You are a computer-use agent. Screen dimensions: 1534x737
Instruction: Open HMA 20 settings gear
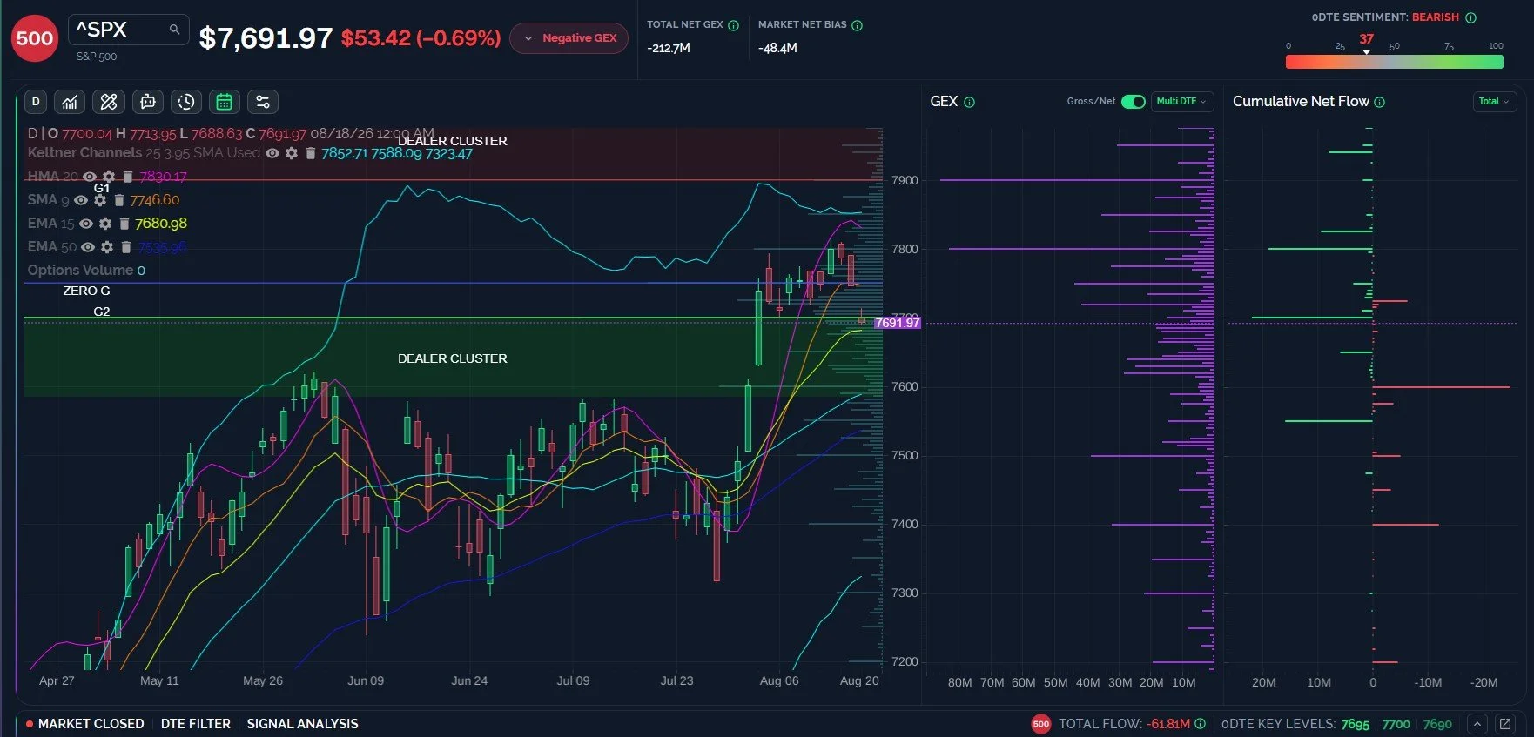(109, 177)
